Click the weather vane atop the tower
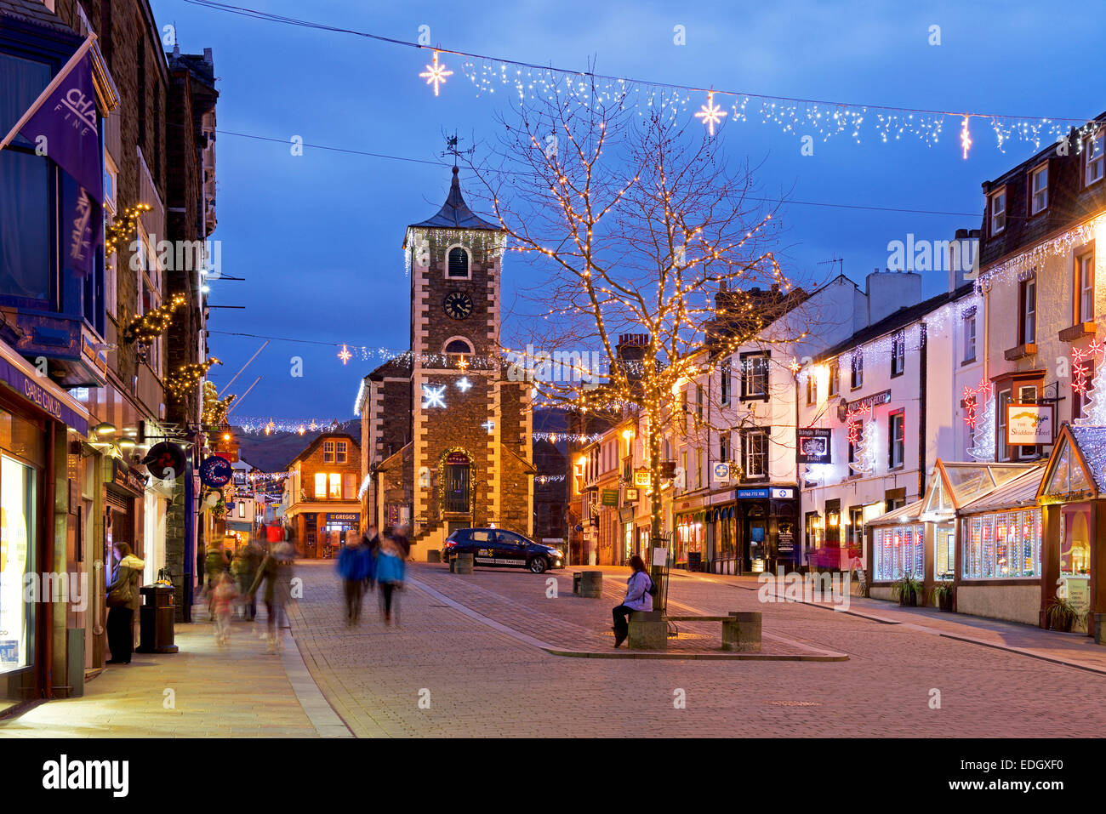The image size is (1106, 814). click(456, 151)
